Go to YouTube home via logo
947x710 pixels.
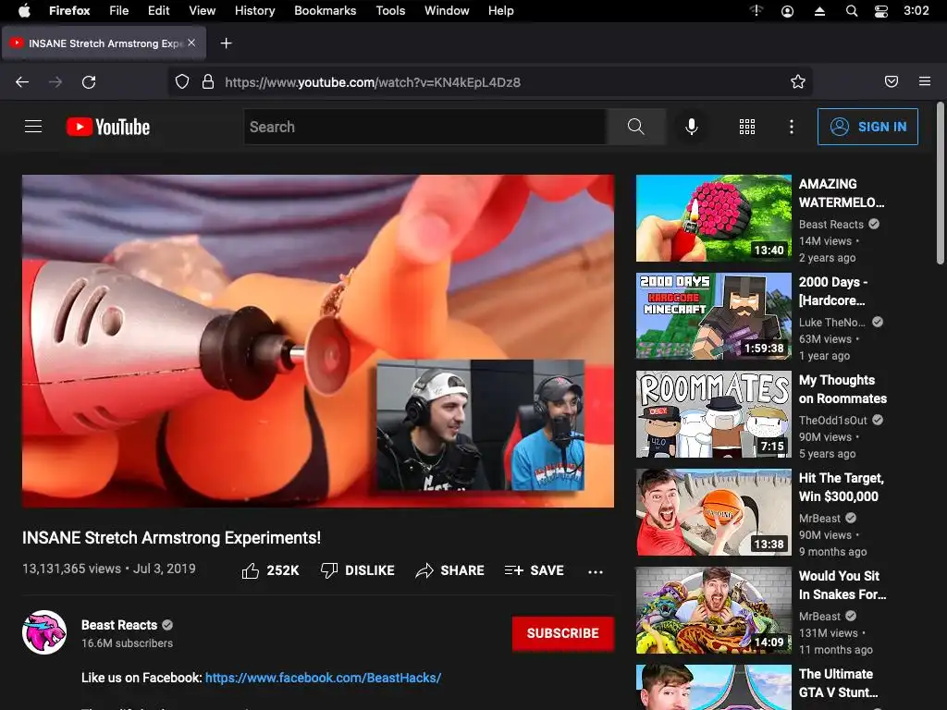(x=108, y=127)
